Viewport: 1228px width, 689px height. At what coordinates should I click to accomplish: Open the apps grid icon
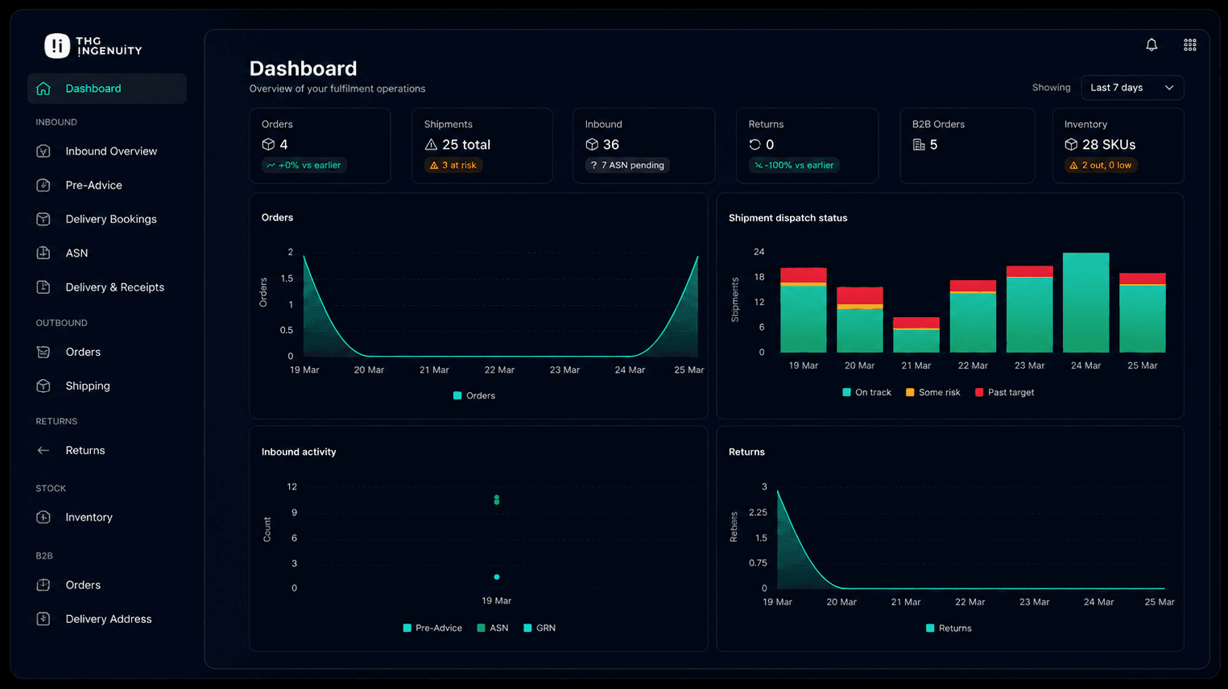click(x=1189, y=45)
